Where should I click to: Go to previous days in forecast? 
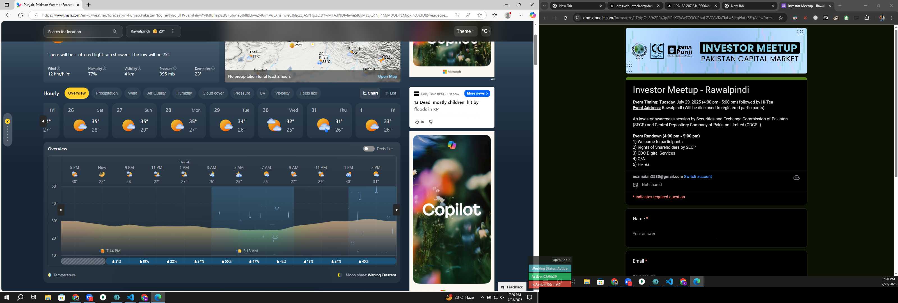[x=43, y=121]
